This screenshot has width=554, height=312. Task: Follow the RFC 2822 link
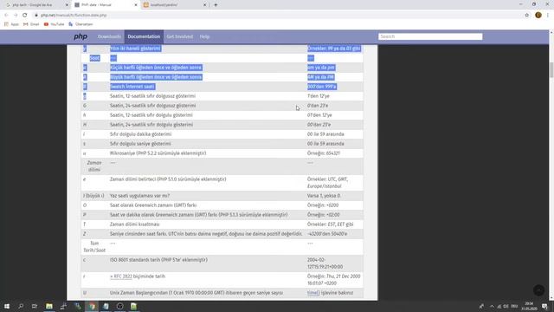click(x=121, y=276)
